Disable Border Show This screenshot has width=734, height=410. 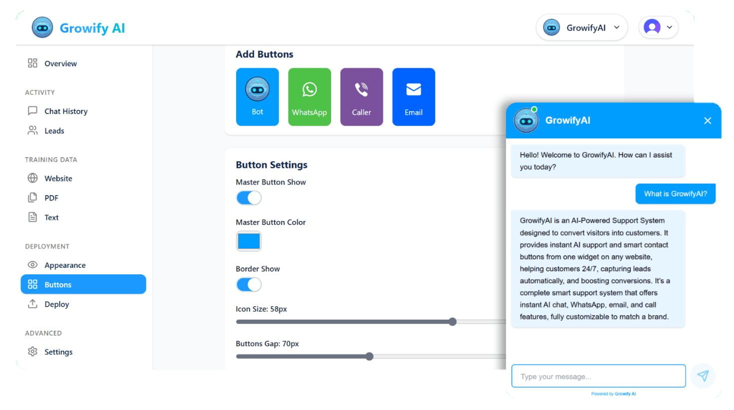(x=249, y=284)
